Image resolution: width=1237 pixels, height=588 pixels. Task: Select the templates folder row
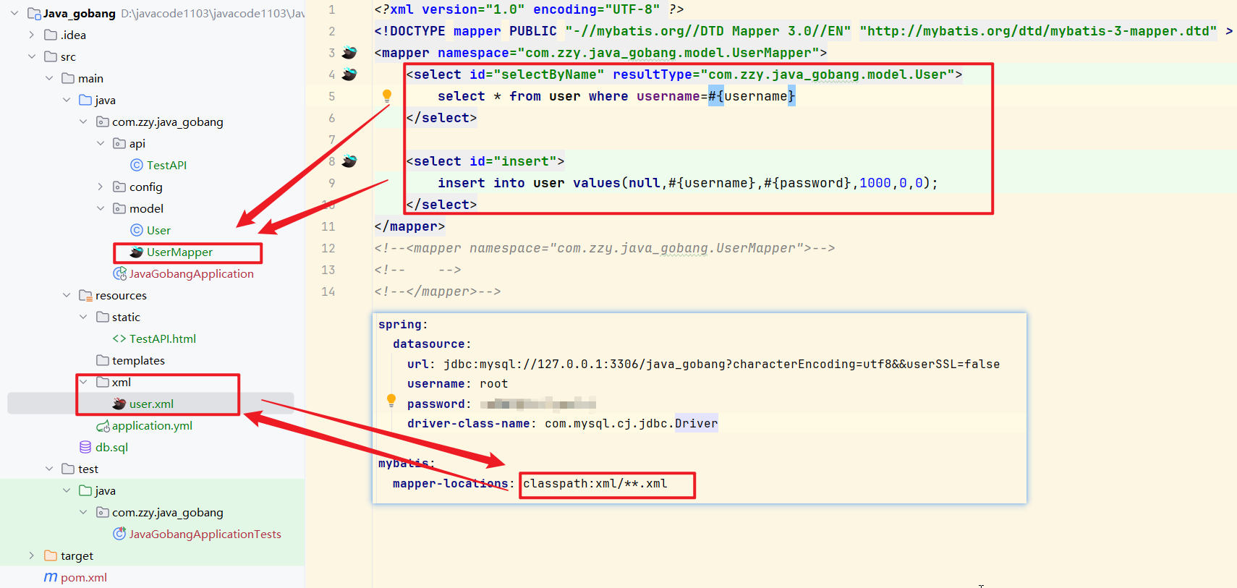click(x=138, y=360)
